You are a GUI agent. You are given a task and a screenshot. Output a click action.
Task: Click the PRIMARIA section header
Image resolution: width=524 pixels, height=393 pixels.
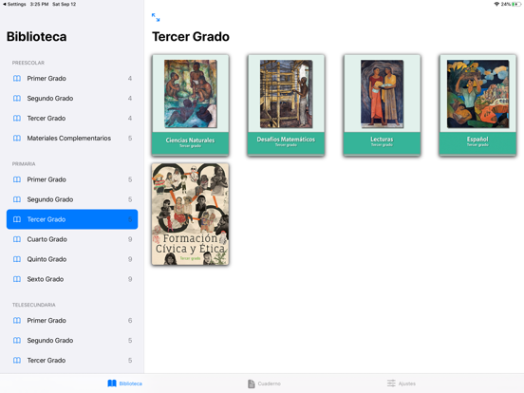24,164
